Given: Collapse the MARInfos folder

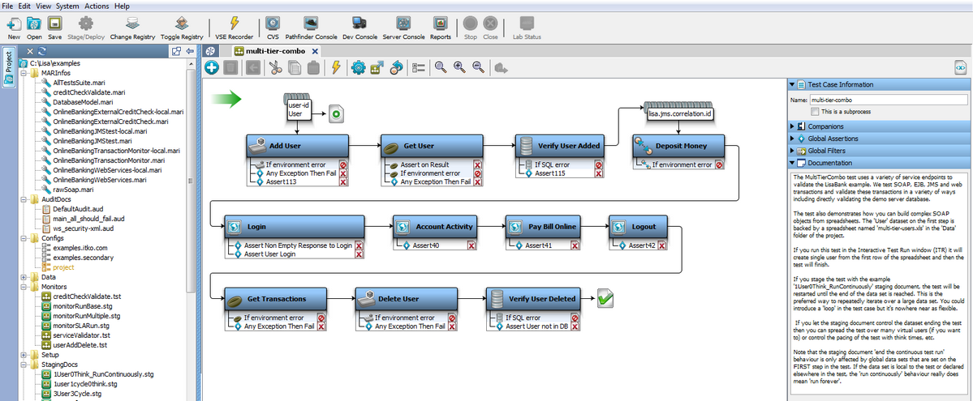Looking at the screenshot, I should click(24, 73).
